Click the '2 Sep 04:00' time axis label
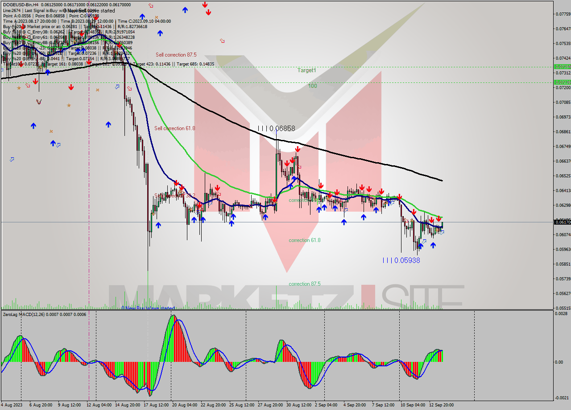Viewport: 571px width, 410px height. coord(326,405)
